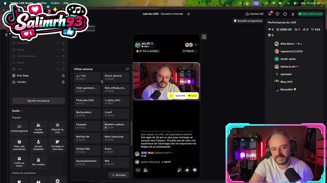Show the PUB KICK source
The width and height of the screenshot is (327, 183).
tap(58, 43)
